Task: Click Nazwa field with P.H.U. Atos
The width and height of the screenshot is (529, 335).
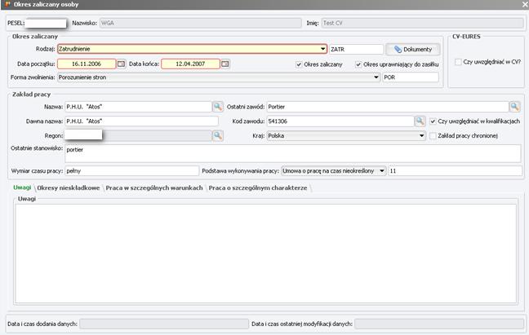Action: [138, 107]
